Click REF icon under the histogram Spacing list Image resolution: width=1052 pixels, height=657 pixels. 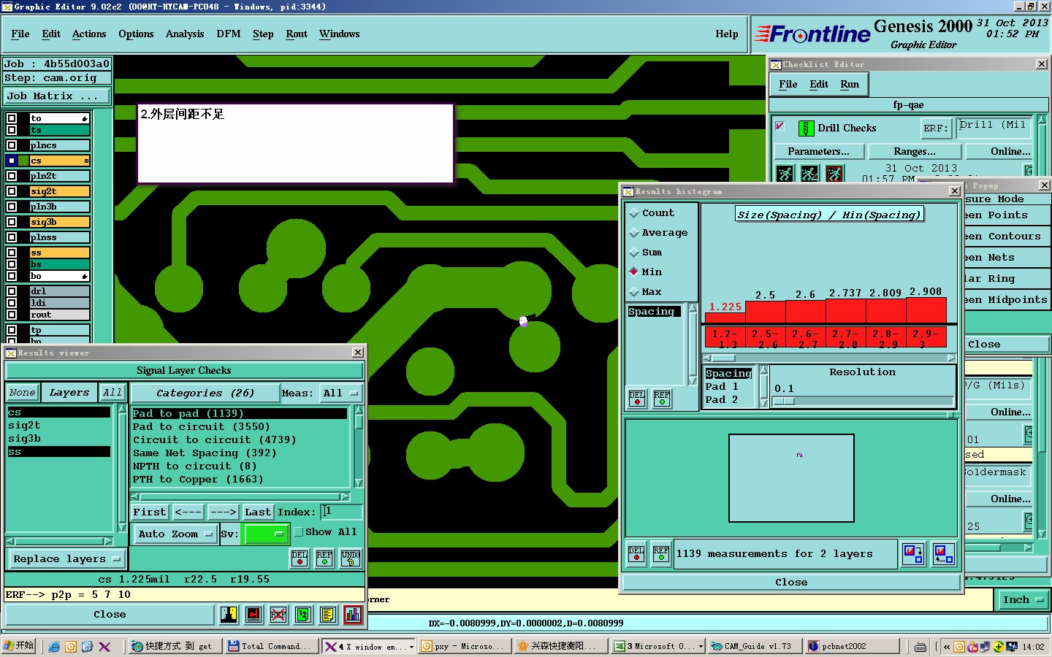(662, 399)
